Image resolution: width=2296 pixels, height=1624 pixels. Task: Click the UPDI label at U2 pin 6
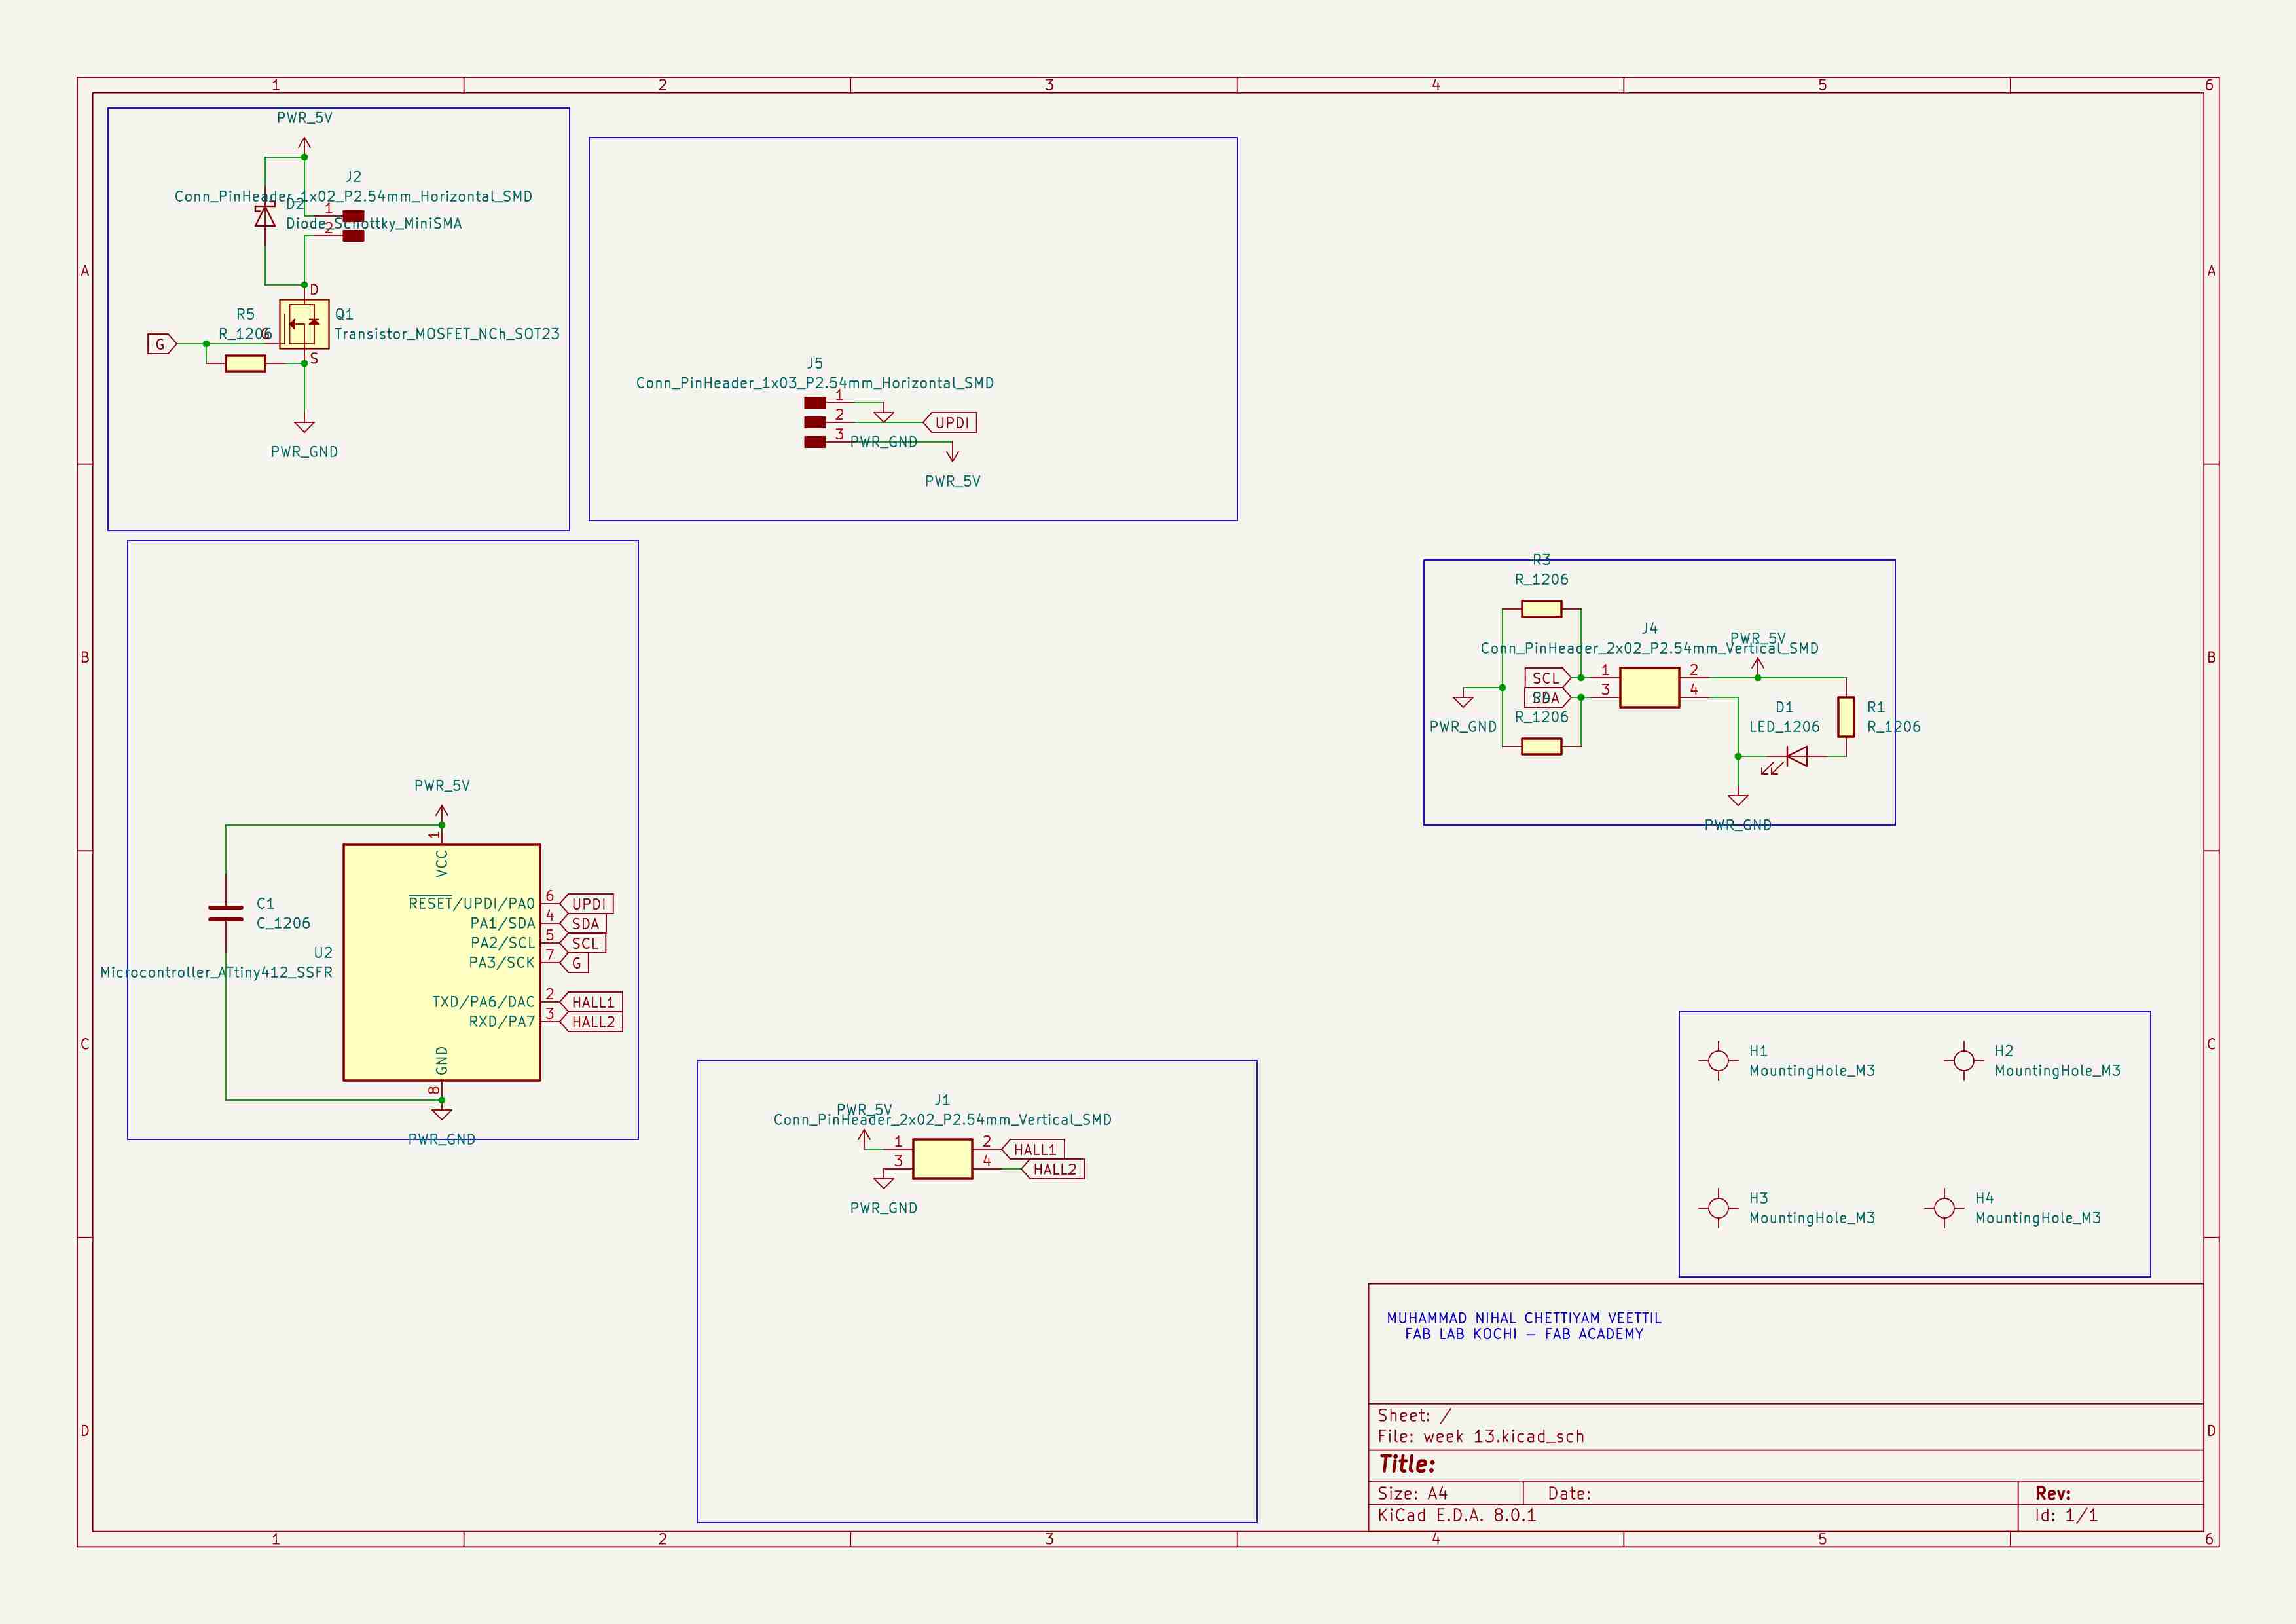point(586,904)
